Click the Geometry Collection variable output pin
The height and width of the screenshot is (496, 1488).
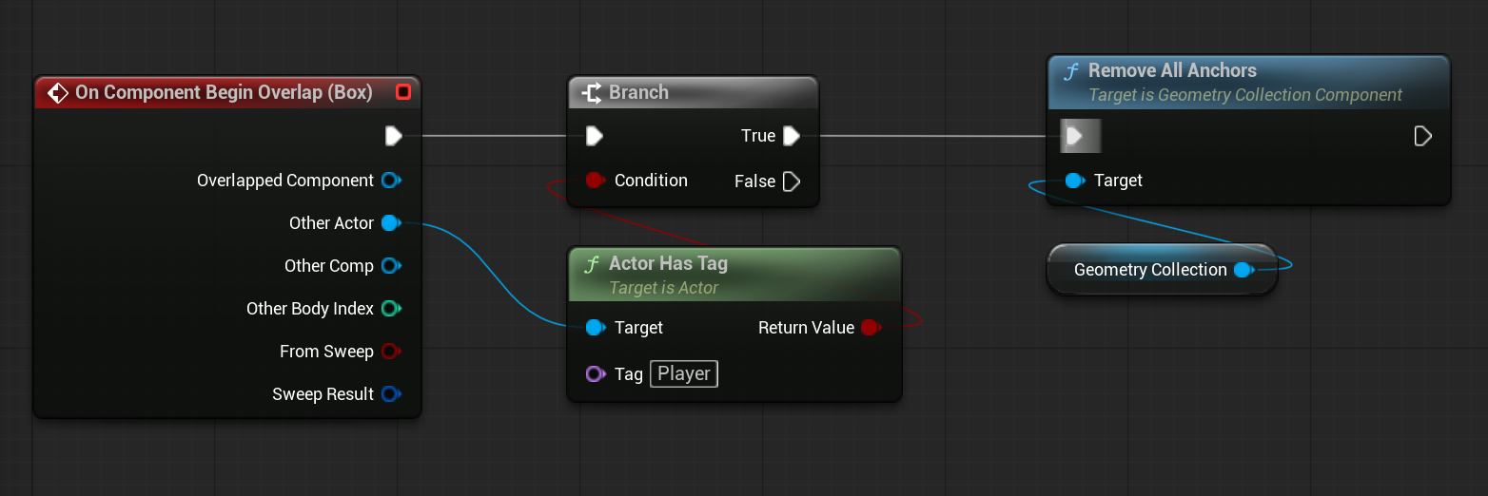click(x=1242, y=270)
